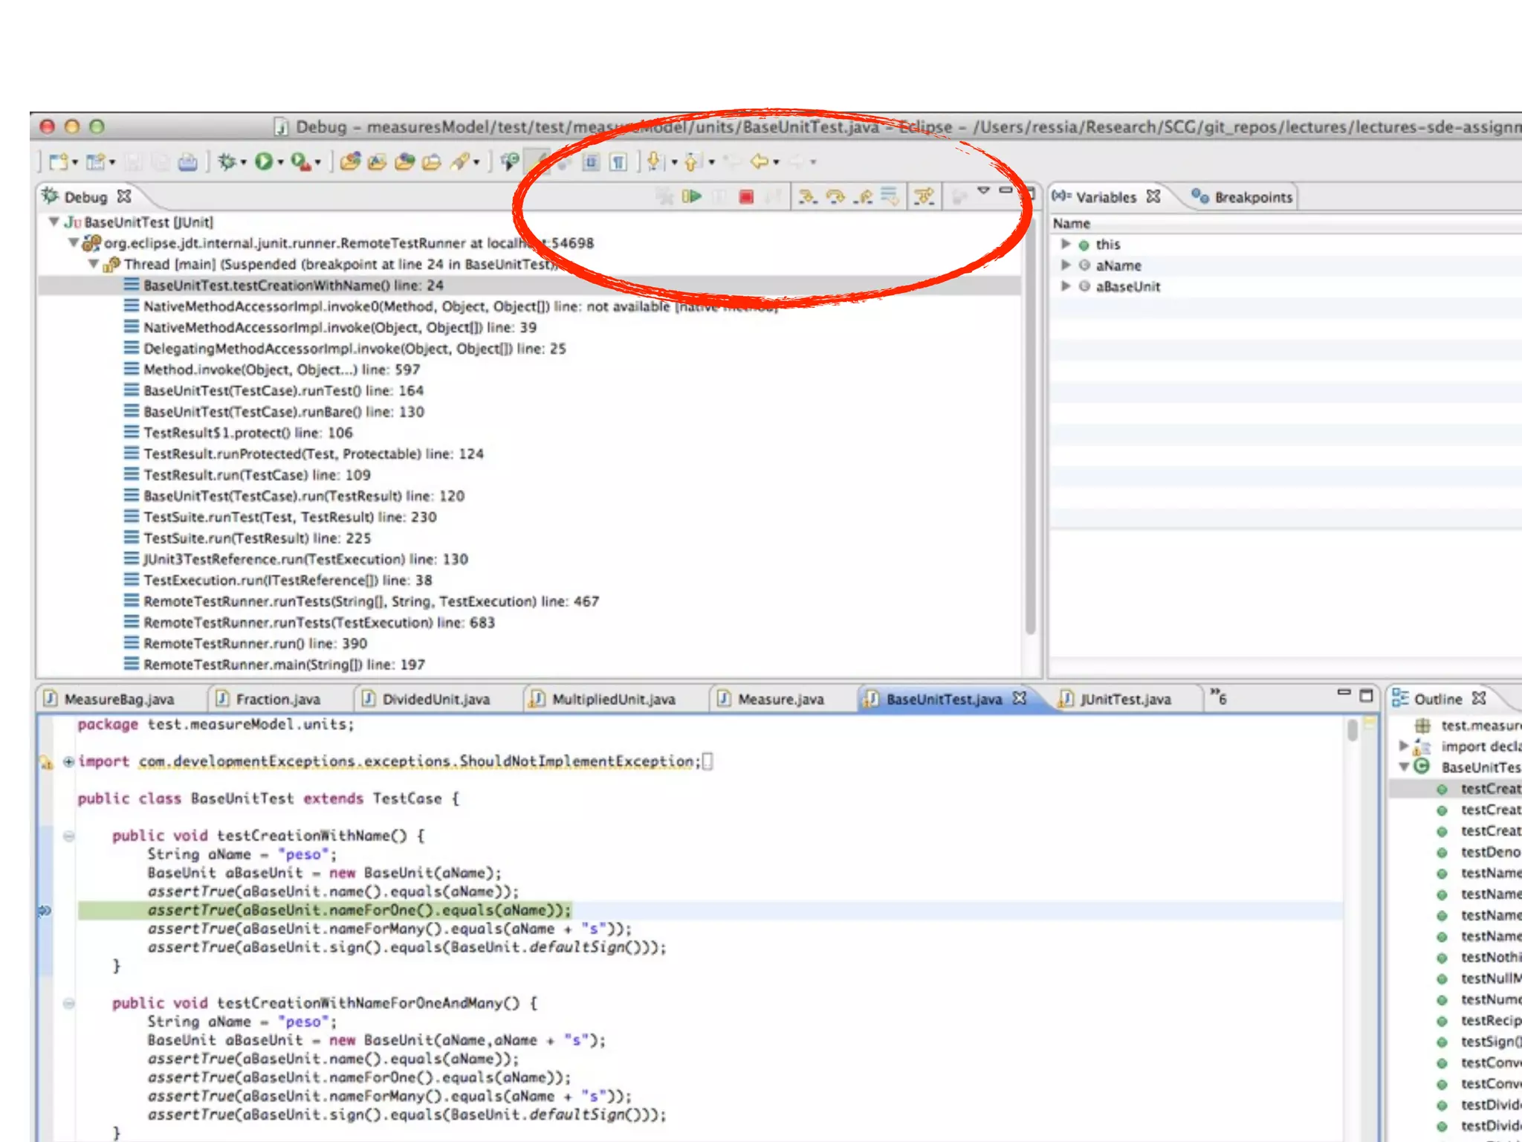The height and width of the screenshot is (1142, 1522).
Task: Collapse the BaseUnitTest [JUnit] tree node
Action: click(x=54, y=222)
